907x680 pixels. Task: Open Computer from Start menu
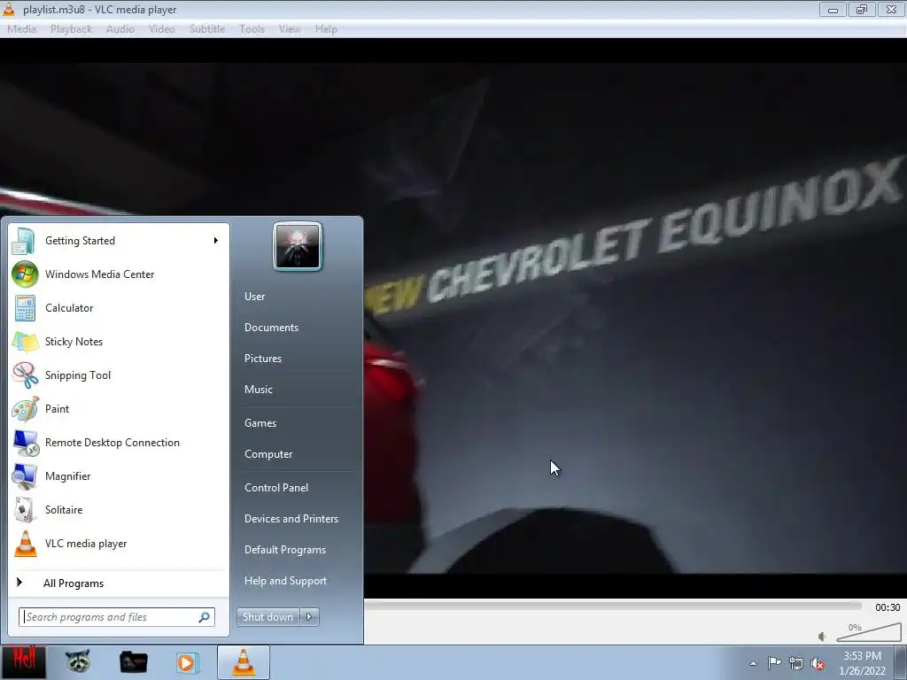pyautogui.click(x=268, y=454)
